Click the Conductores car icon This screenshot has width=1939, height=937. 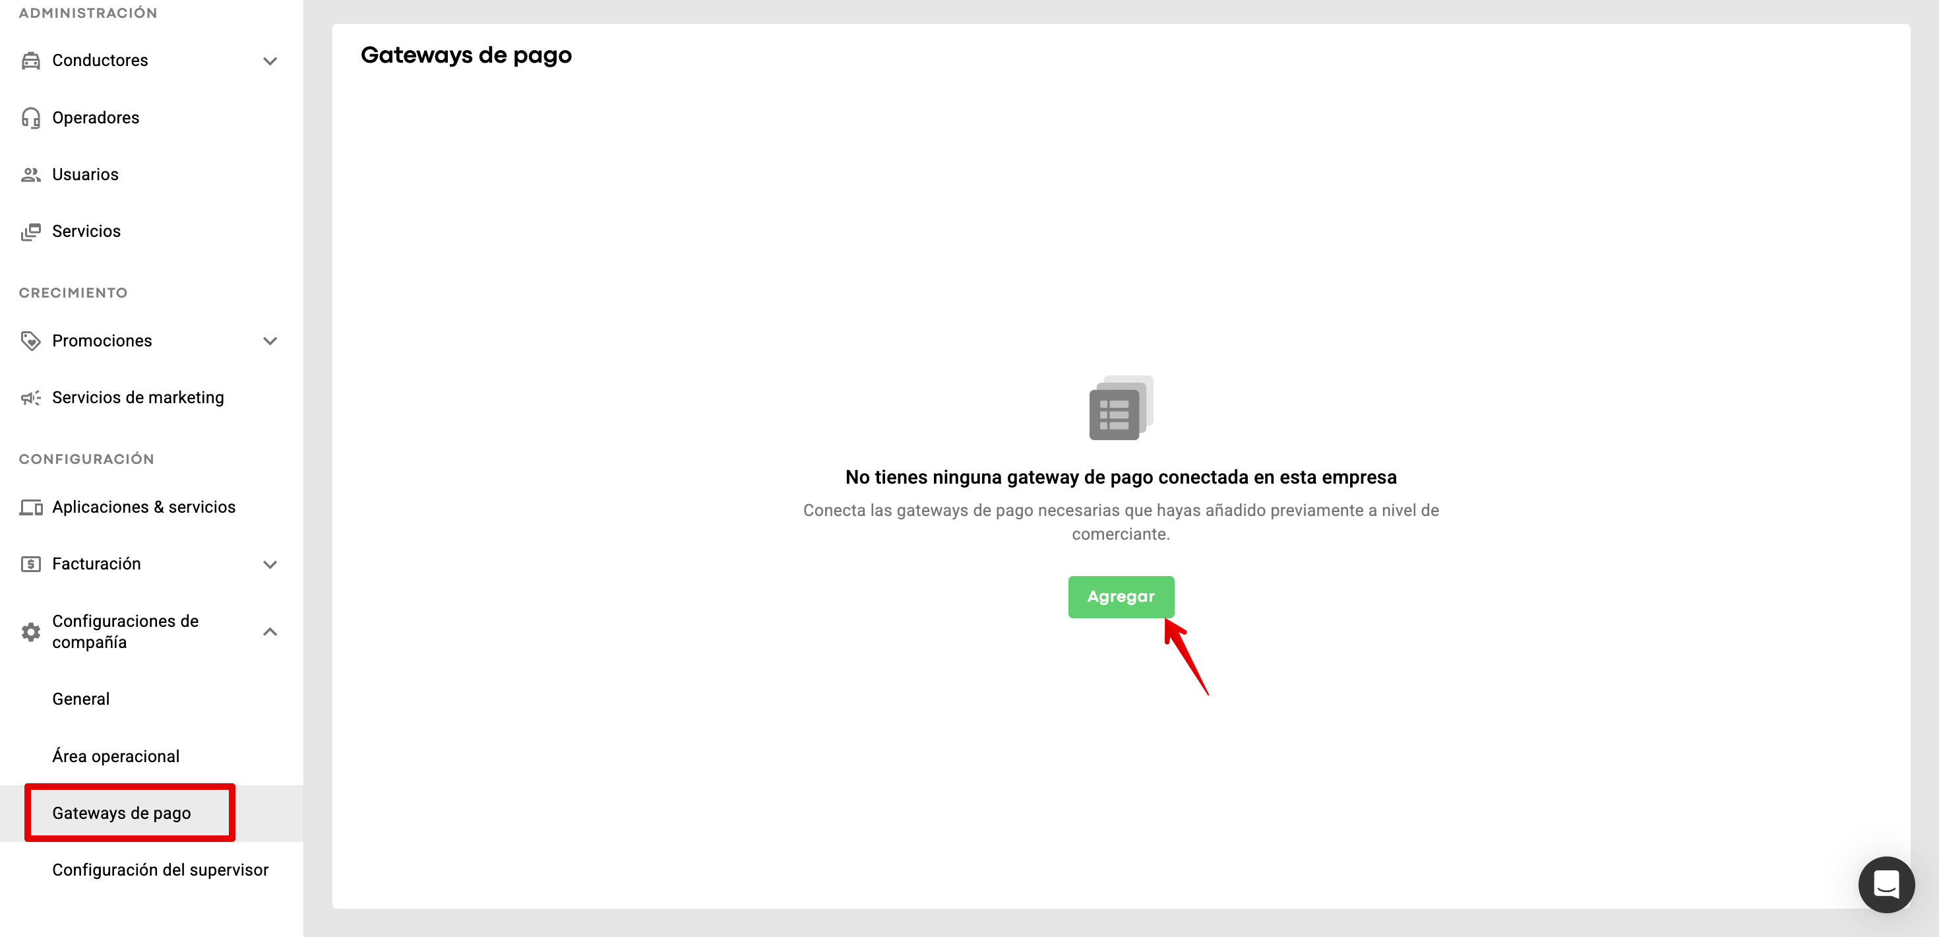coord(31,61)
